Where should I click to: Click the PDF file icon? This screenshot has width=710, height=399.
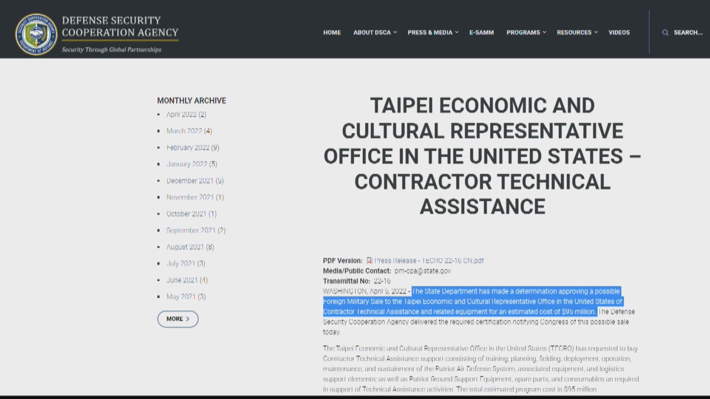369,261
